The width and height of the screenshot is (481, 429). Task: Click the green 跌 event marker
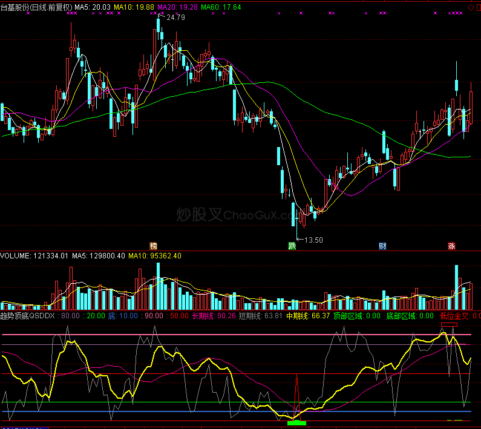click(x=292, y=246)
